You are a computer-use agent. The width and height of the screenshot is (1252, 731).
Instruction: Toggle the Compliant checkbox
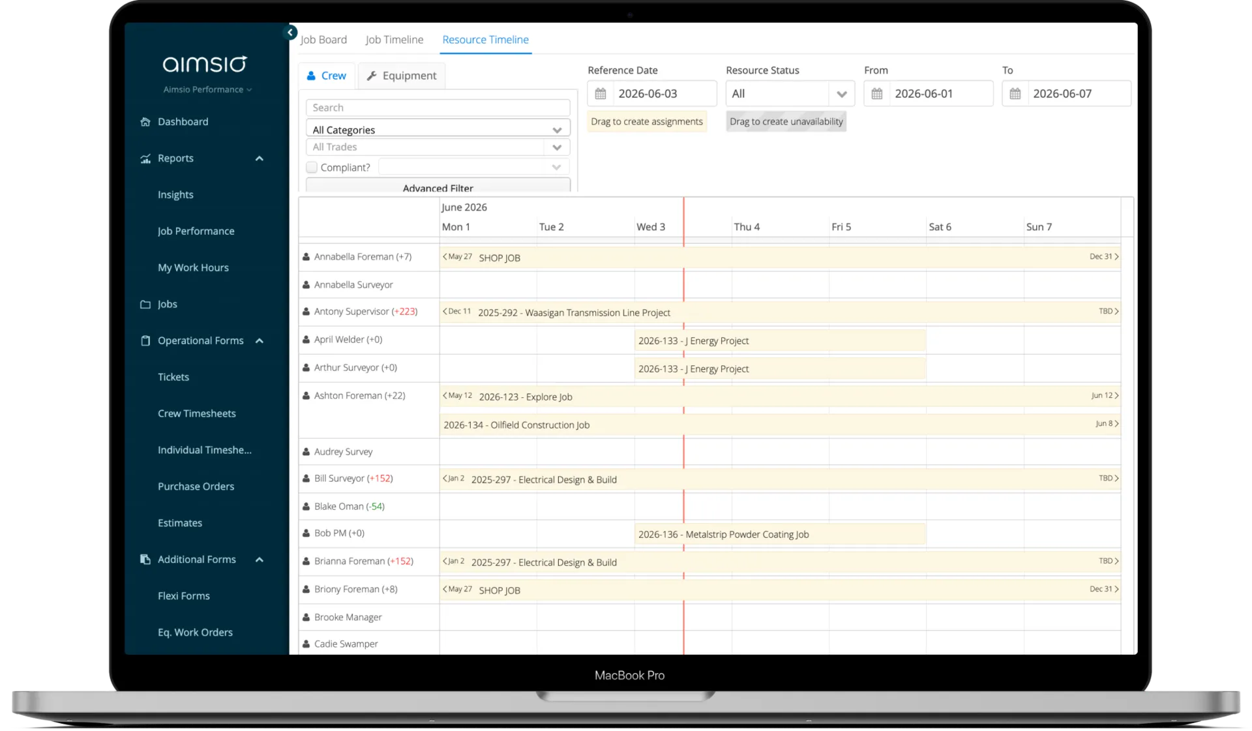pos(312,168)
